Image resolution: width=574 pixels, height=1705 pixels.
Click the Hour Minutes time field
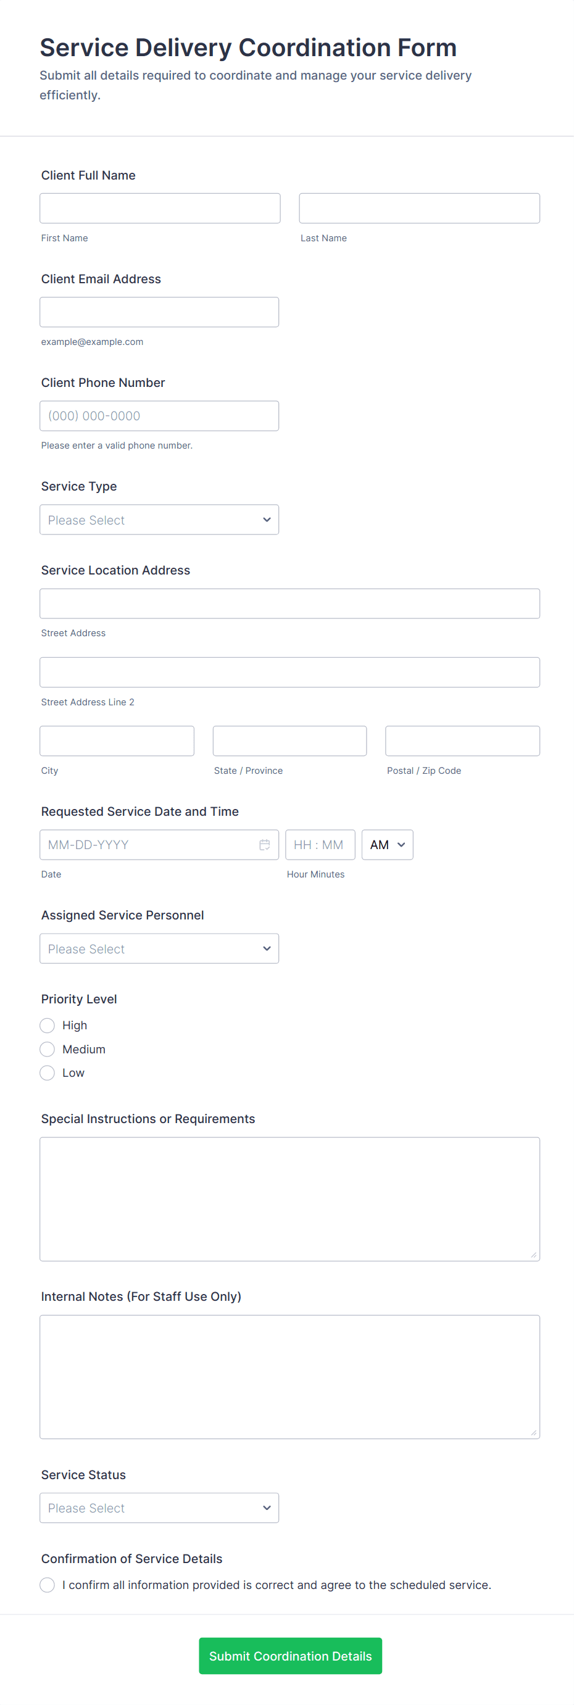point(320,845)
